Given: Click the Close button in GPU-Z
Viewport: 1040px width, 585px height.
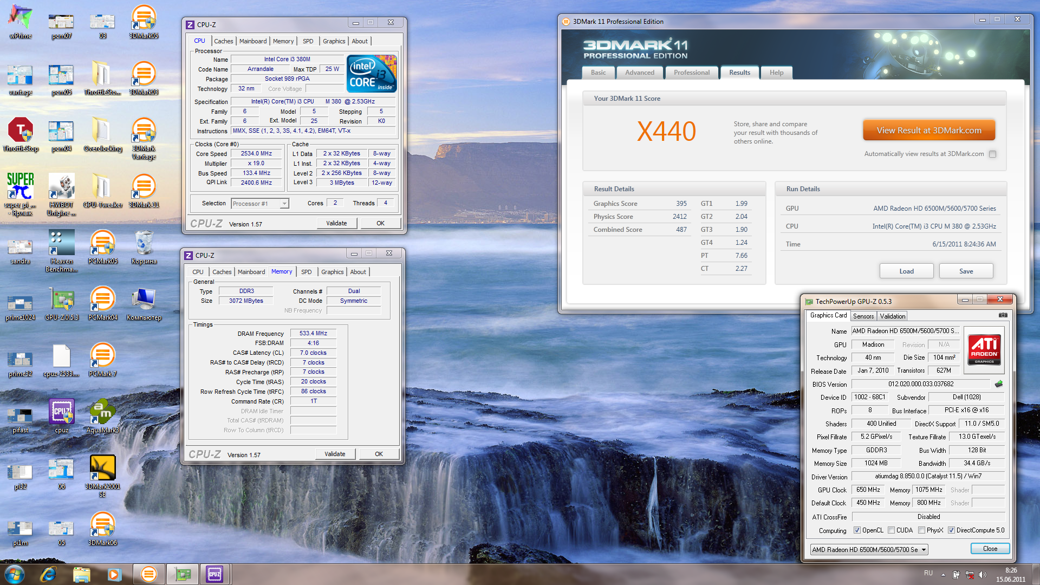Looking at the screenshot, I should pos(990,549).
